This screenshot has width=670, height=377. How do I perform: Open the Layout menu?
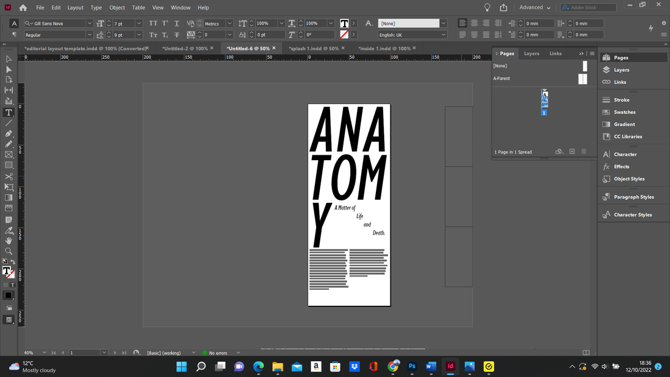click(x=75, y=8)
